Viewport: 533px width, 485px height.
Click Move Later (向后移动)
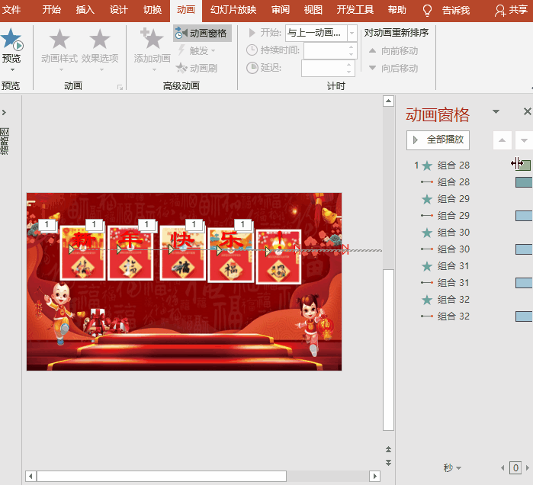tap(393, 69)
